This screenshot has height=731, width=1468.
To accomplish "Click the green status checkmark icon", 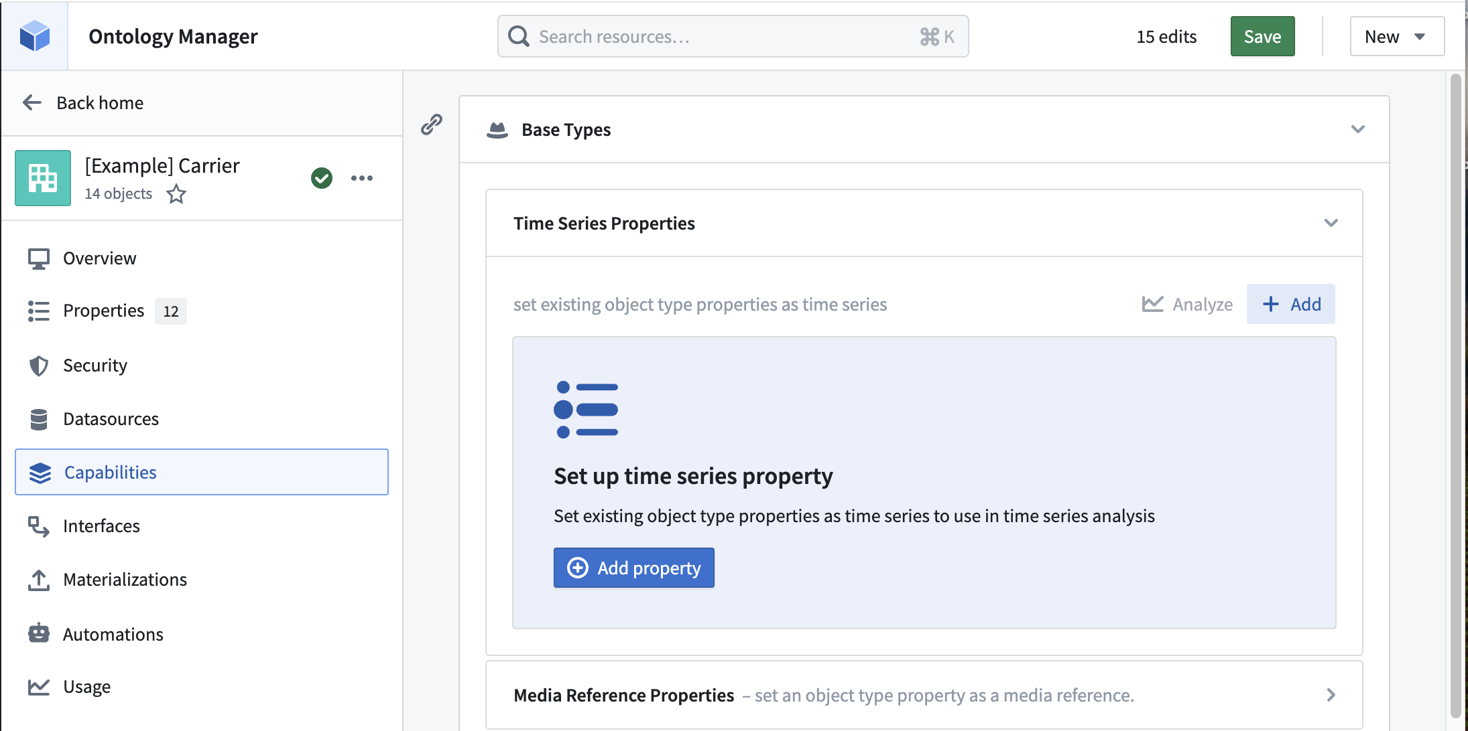I will tap(322, 178).
